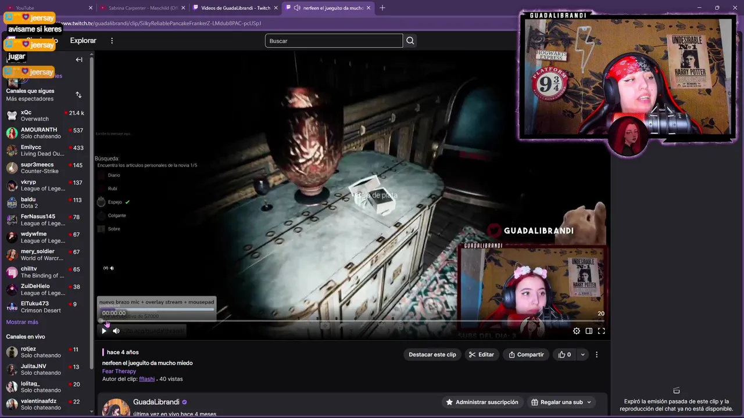Open rotjez live channel
This screenshot has height=418, width=744.
point(45,352)
